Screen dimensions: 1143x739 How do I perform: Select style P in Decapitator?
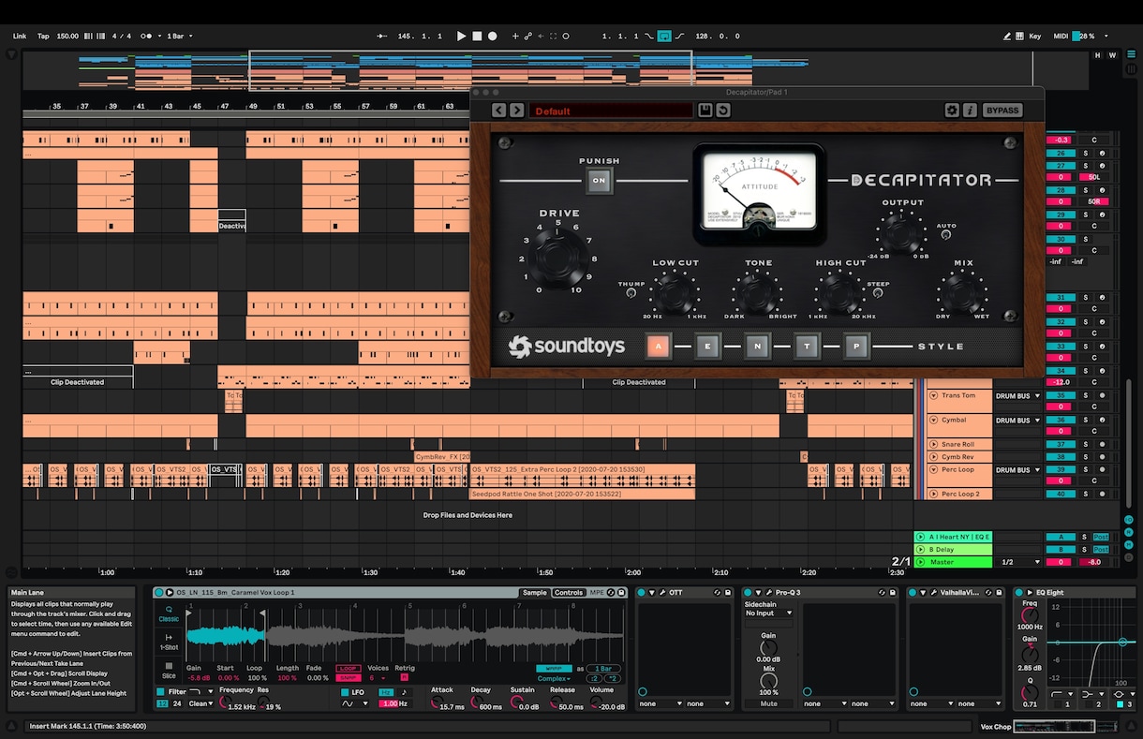point(856,347)
